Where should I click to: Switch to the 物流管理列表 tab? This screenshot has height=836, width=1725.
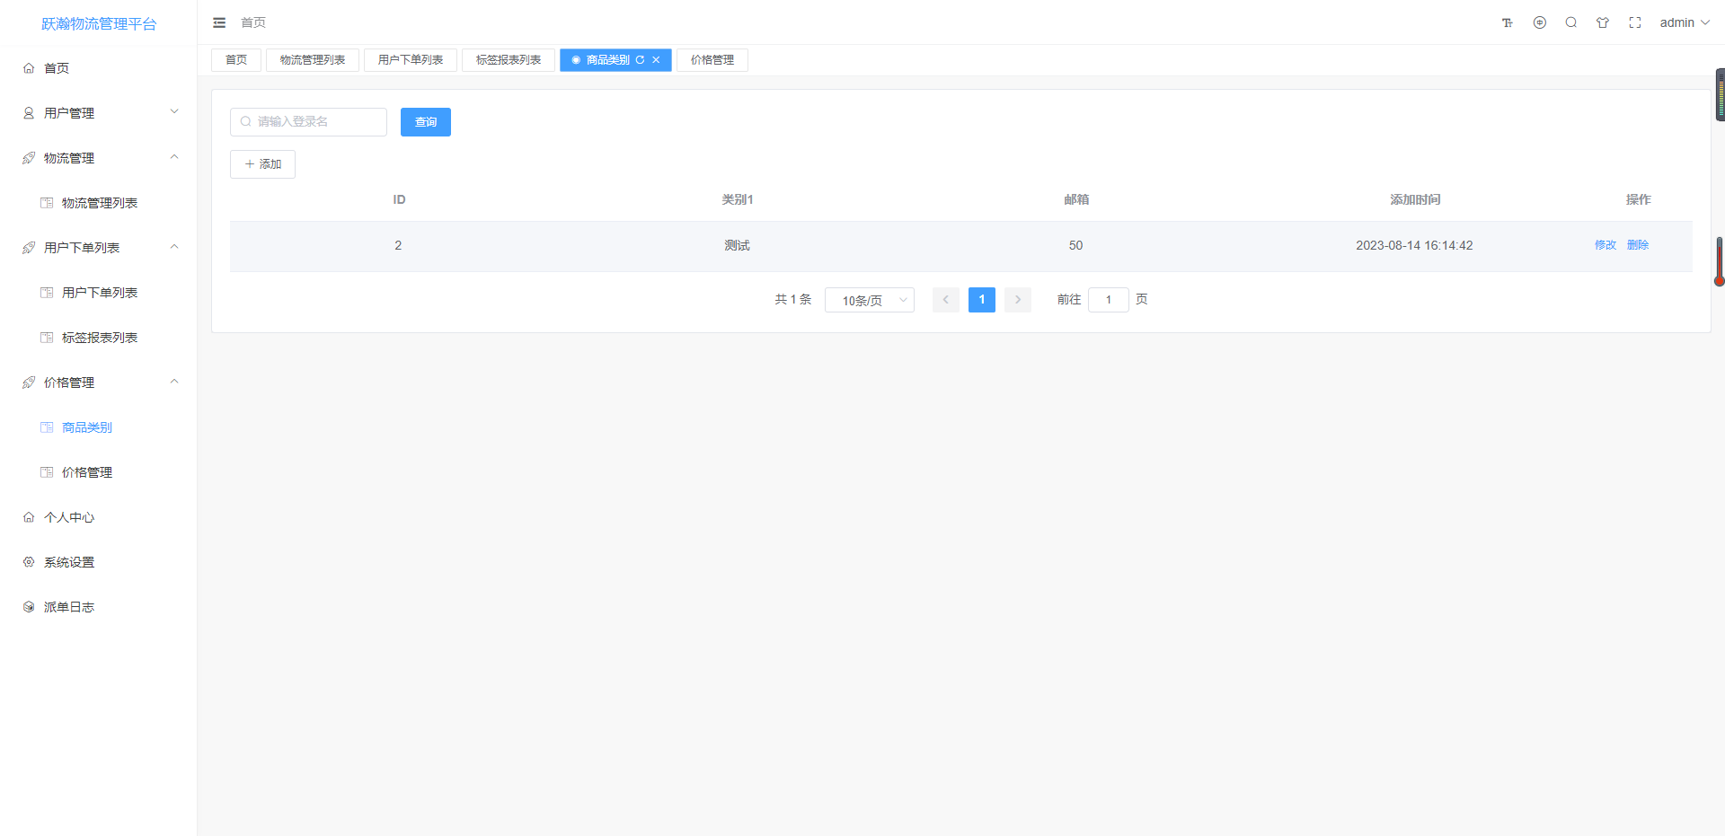pyautogui.click(x=313, y=60)
